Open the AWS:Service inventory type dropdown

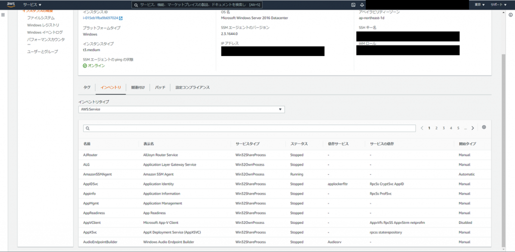point(182,109)
